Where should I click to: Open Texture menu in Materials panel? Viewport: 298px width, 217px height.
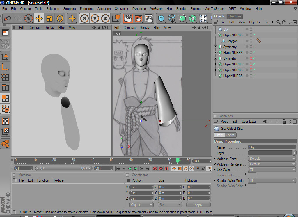click(58, 180)
